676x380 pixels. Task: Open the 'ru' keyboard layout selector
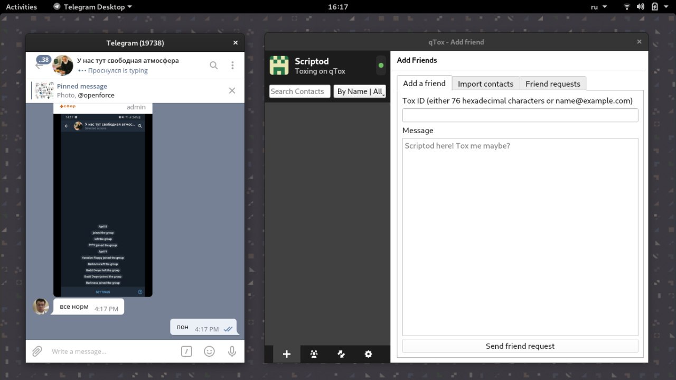pos(599,7)
